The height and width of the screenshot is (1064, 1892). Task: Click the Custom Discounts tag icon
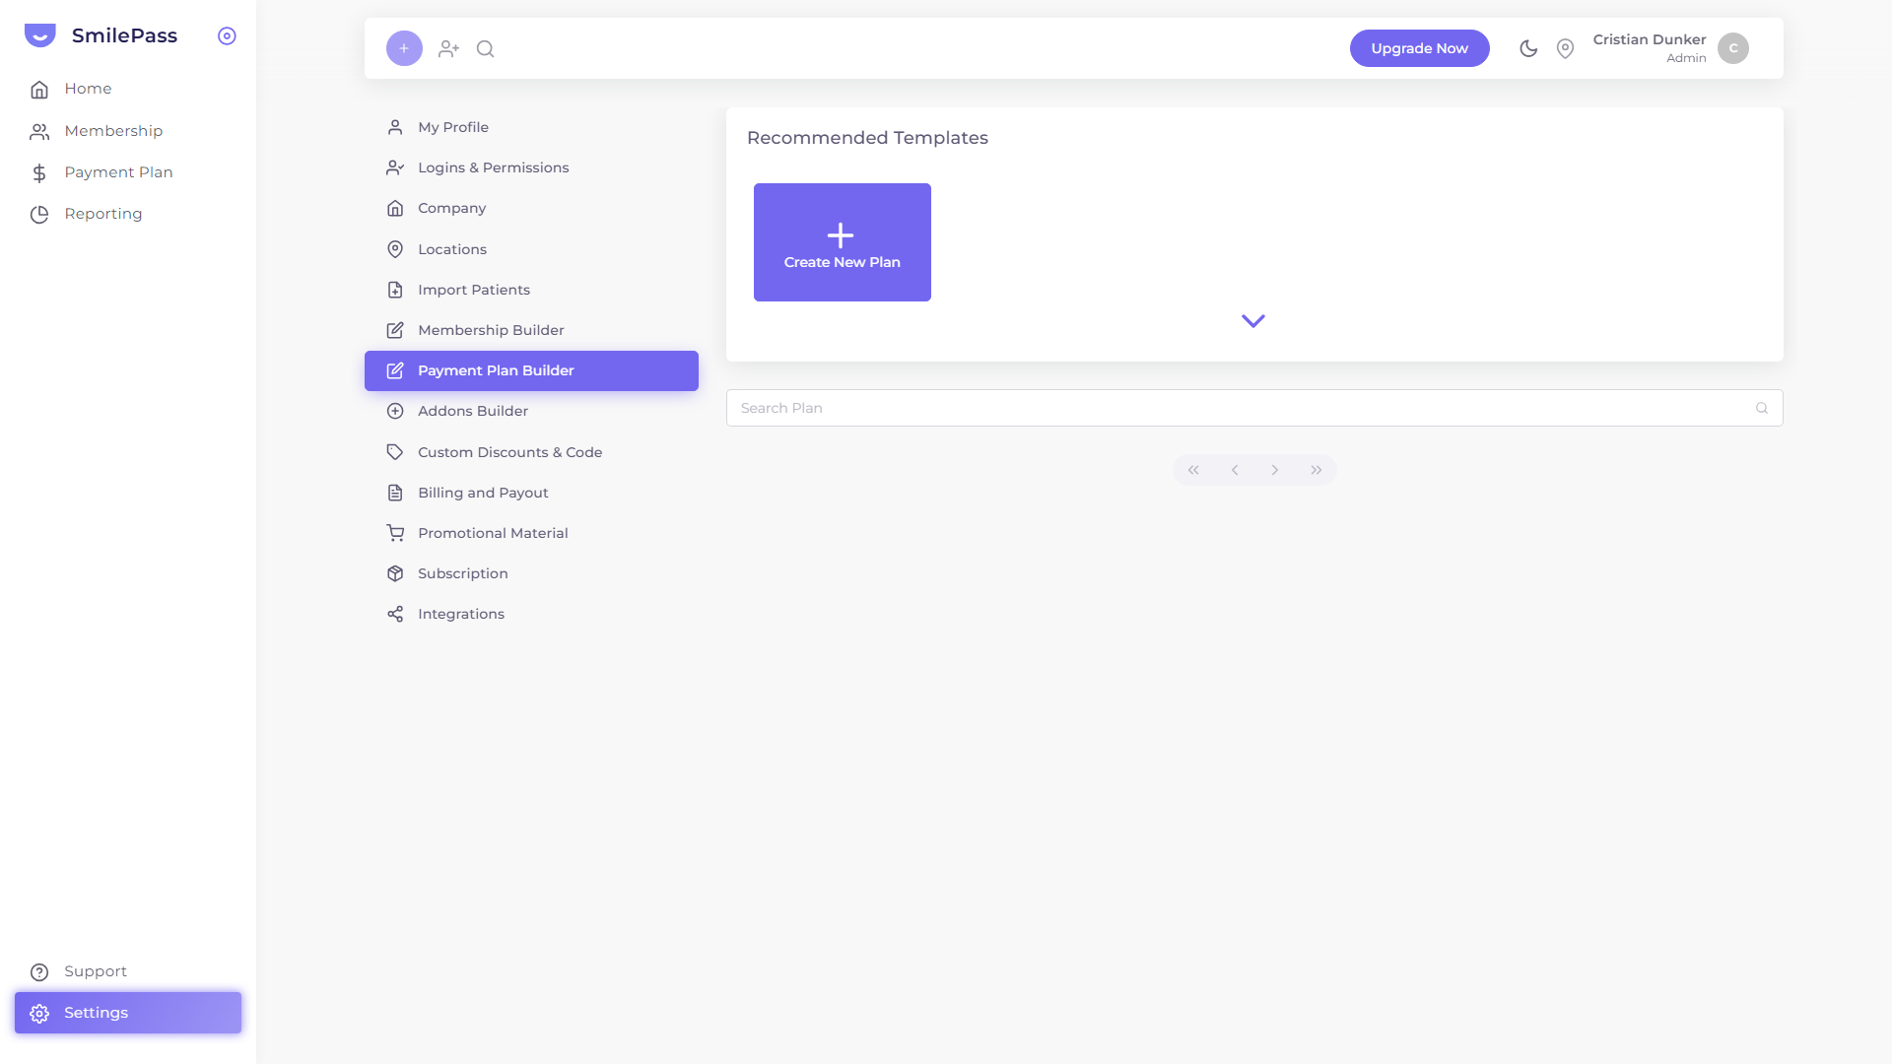pyautogui.click(x=395, y=452)
